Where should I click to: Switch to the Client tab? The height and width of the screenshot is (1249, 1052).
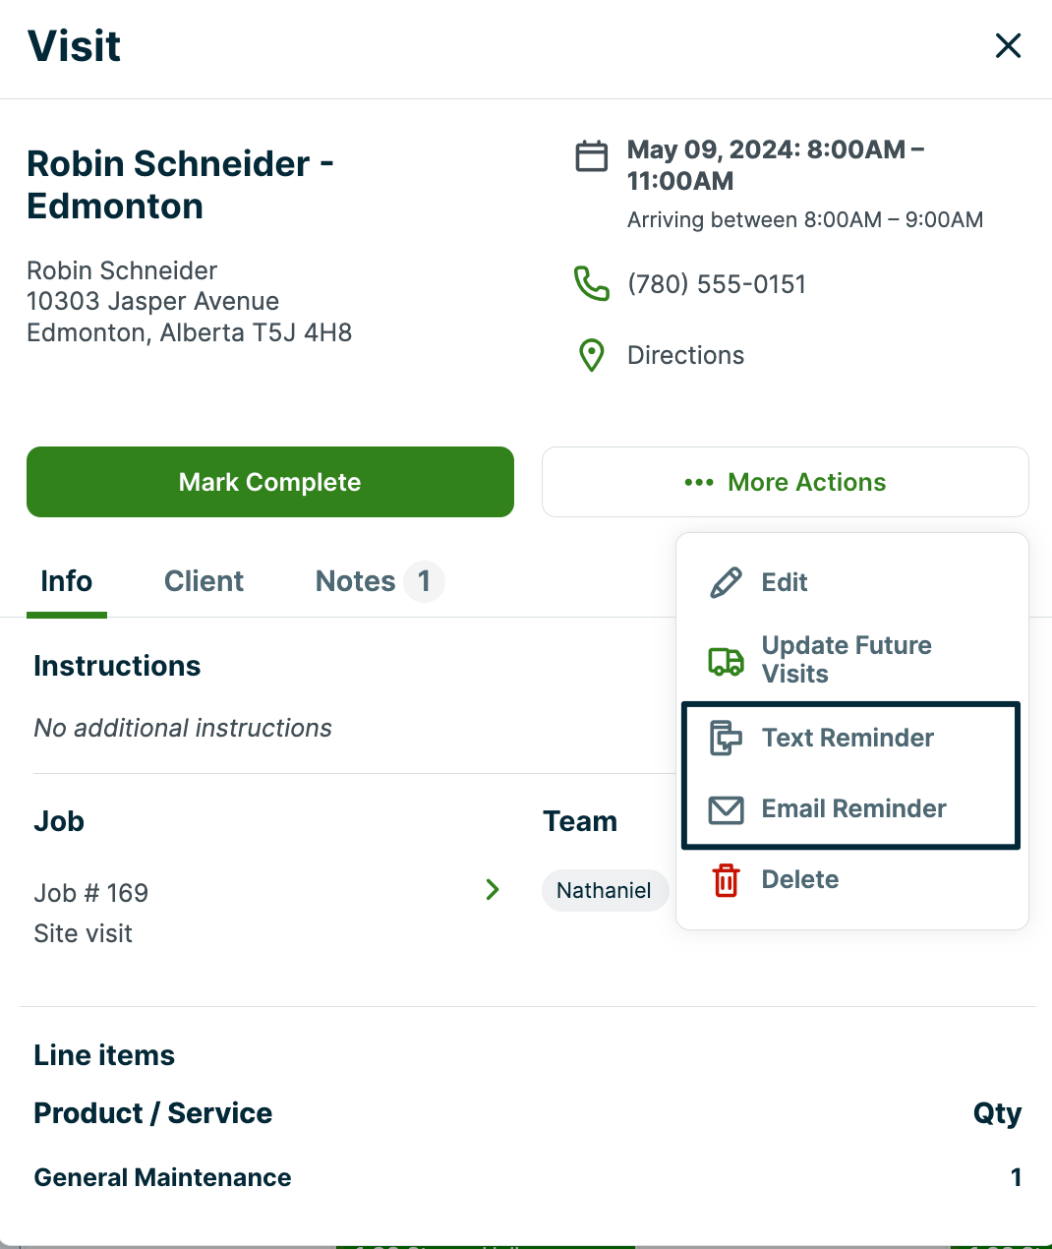(x=204, y=581)
